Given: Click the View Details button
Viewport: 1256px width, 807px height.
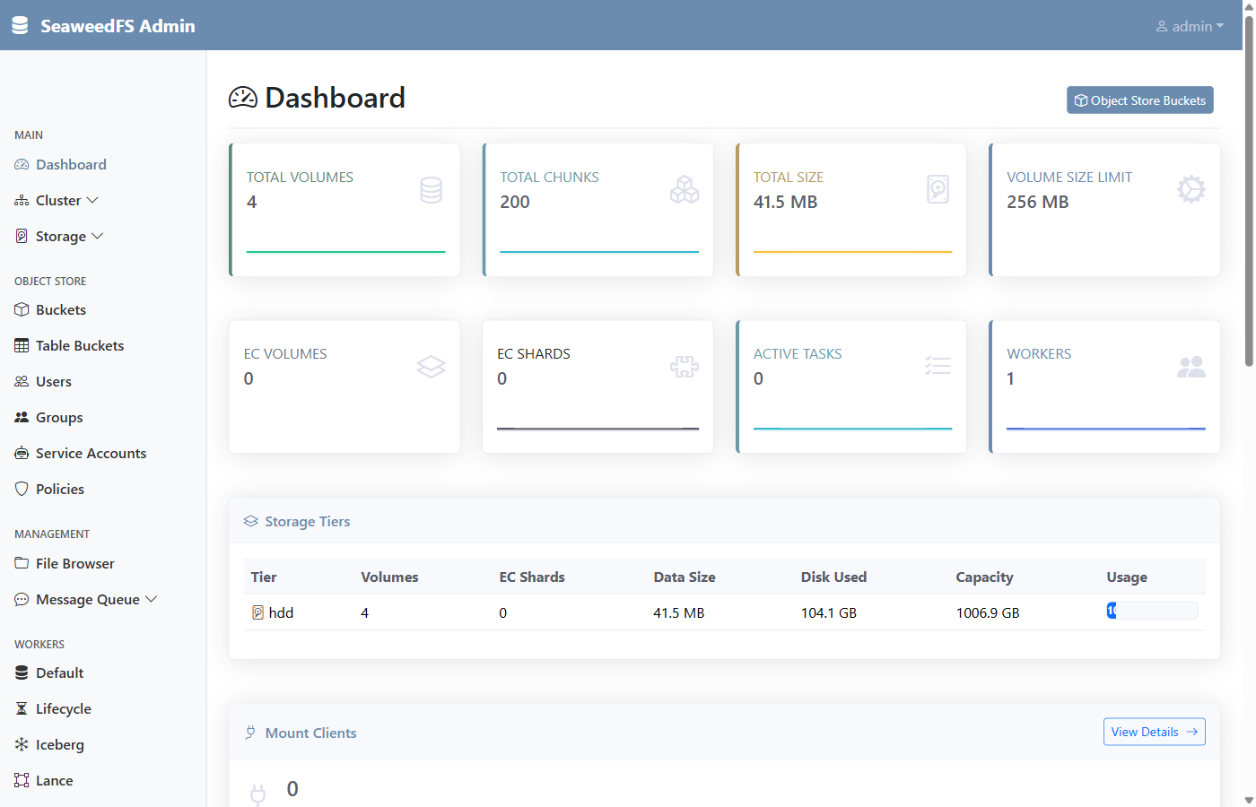Looking at the screenshot, I should point(1155,732).
